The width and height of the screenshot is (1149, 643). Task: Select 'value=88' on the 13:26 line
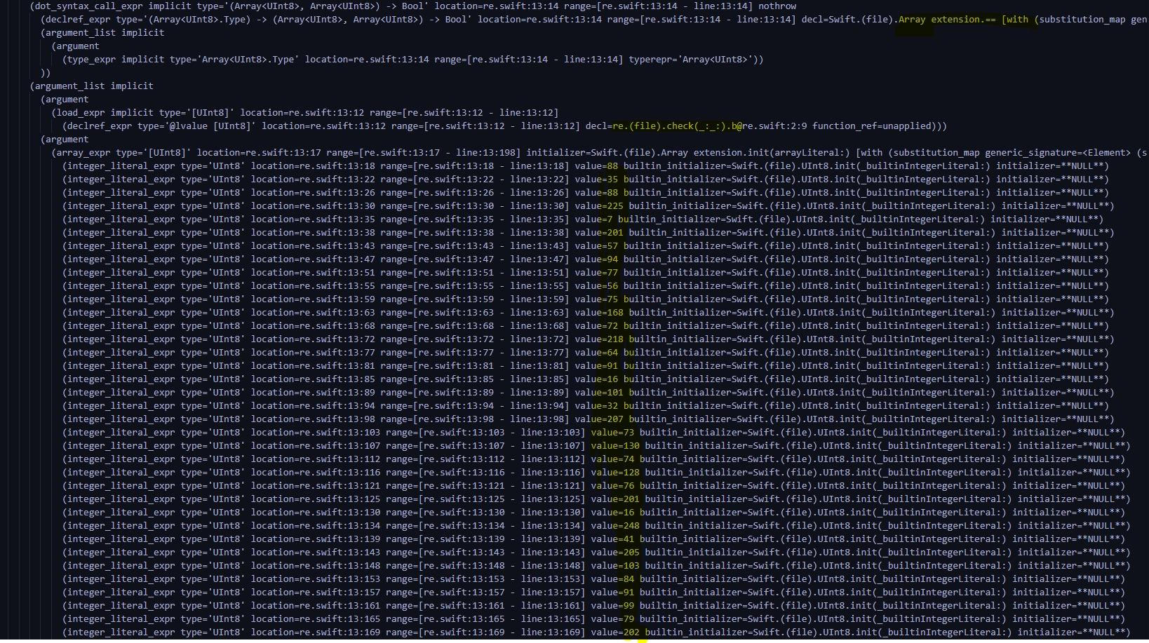[x=596, y=192]
